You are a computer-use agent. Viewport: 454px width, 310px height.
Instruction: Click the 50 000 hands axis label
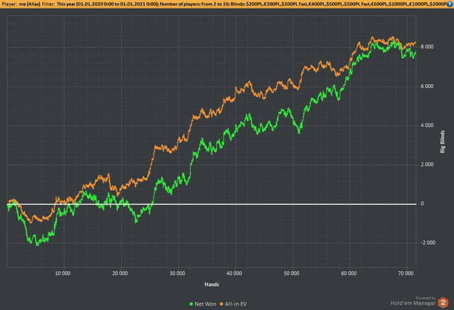[x=291, y=273]
